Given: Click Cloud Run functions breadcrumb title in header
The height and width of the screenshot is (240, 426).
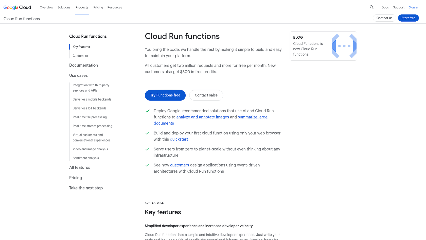Looking at the screenshot, I should click(x=22, y=19).
